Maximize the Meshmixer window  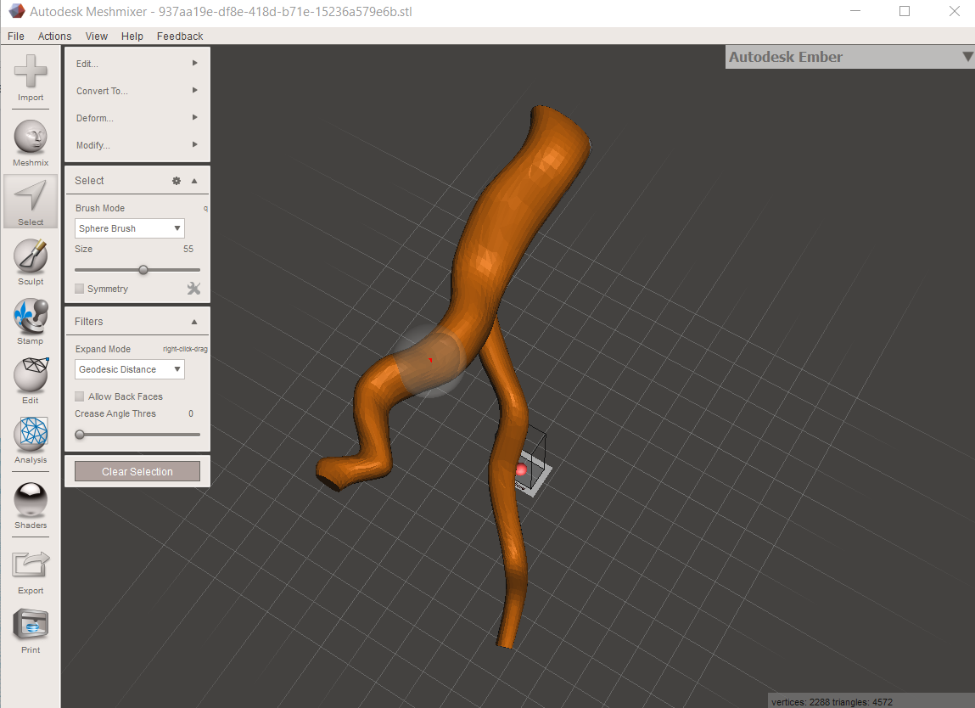[905, 11]
